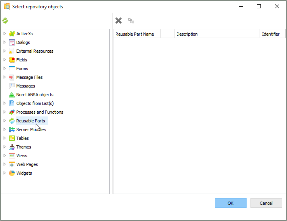The width and height of the screenshot is (287, 221).
Task: Click the Fields tree icon
Action: (12, 60)
